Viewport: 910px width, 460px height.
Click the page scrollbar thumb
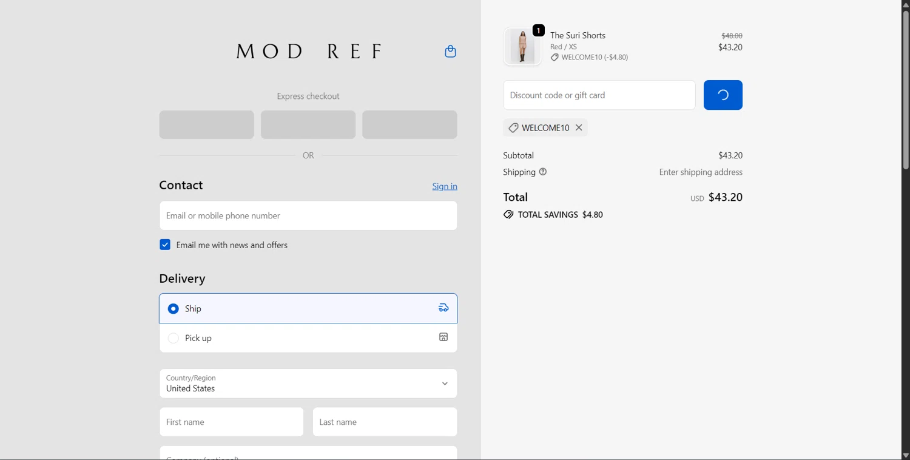tap(906, 90)
